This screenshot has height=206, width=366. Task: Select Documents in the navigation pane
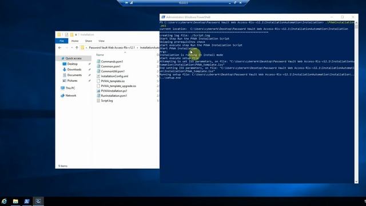[x=74, y=75]
